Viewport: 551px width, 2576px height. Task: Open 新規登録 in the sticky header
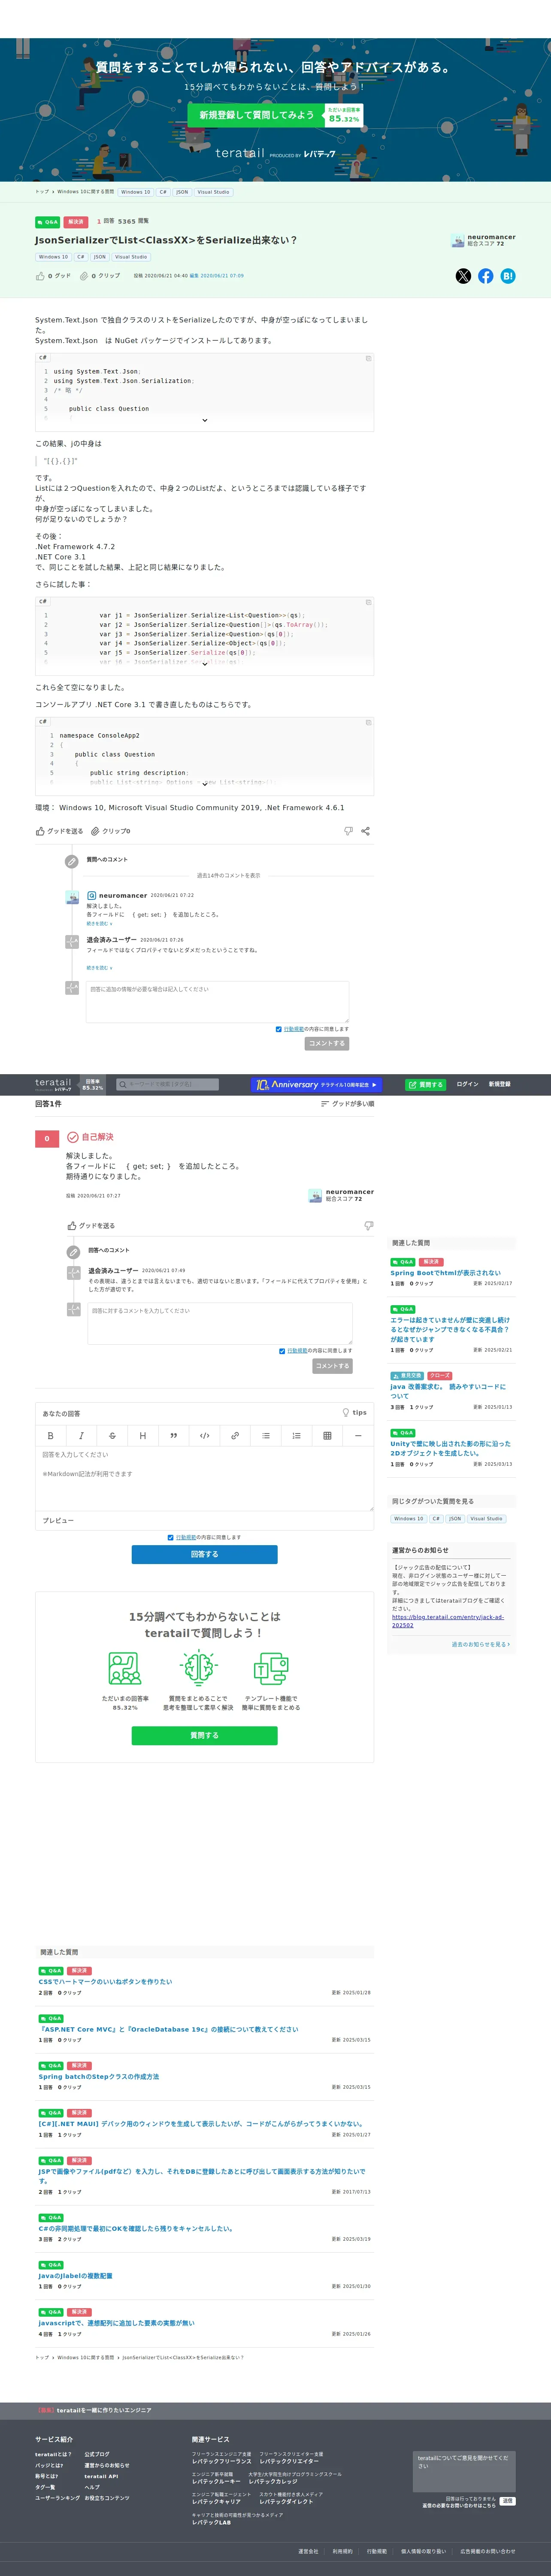point(499,1084)
